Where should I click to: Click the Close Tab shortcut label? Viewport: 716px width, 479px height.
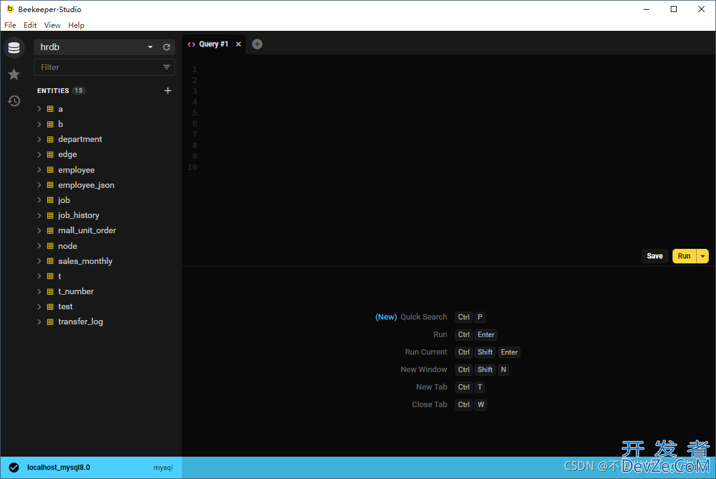tap(429, 405)
